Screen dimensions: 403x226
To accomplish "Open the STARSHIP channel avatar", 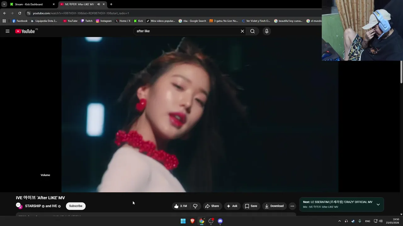I will (x=19, y=206).
